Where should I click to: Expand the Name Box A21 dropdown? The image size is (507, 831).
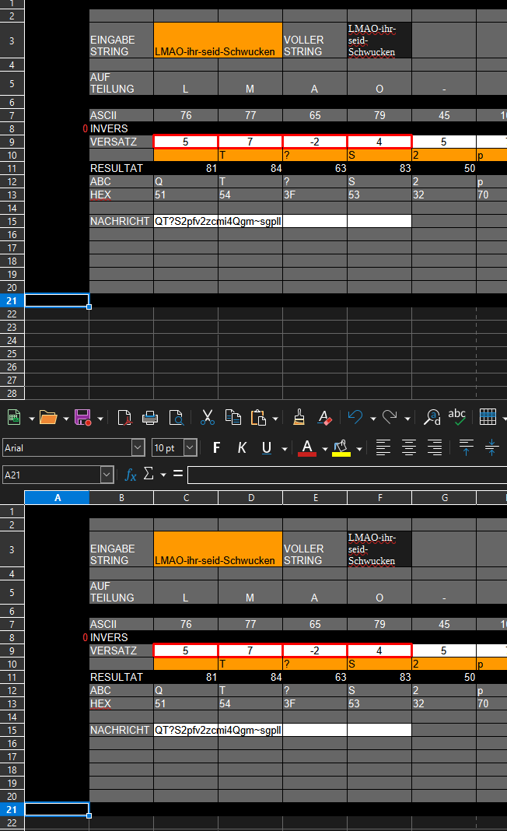[x=107, y=475]
